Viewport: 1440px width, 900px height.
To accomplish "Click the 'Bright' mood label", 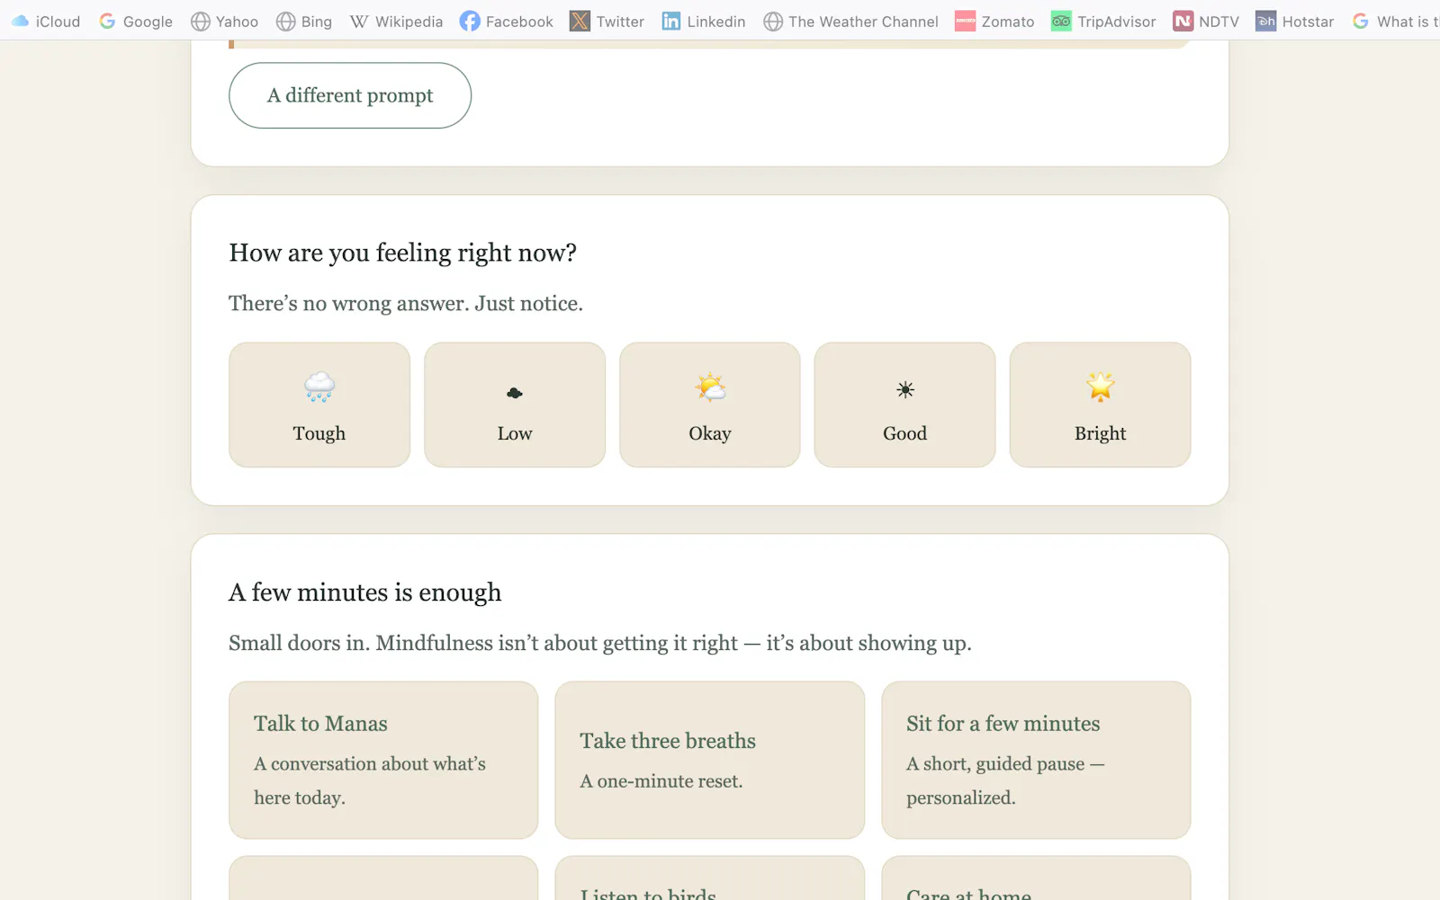I will [1101, 433].
